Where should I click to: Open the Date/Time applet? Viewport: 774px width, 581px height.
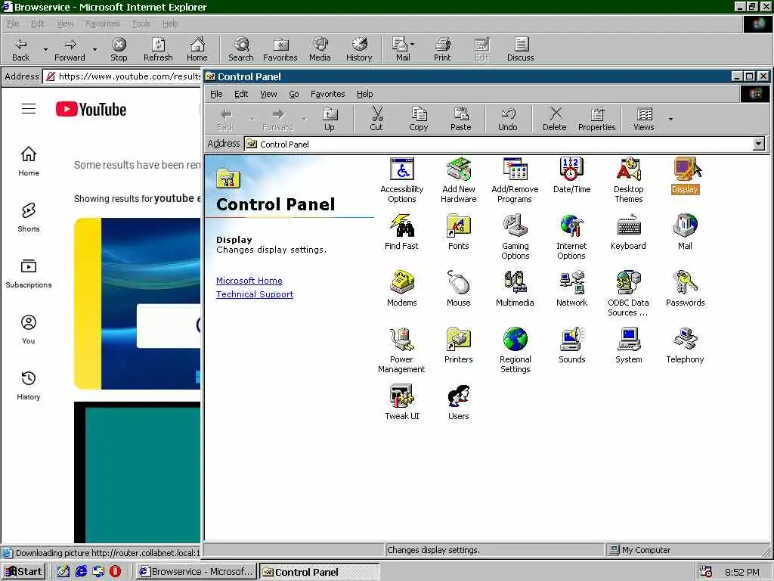coord(571,176)
